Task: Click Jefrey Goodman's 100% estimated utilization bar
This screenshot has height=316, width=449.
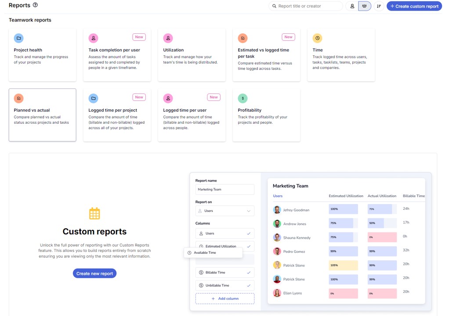Action: click(x=343, y=209)
